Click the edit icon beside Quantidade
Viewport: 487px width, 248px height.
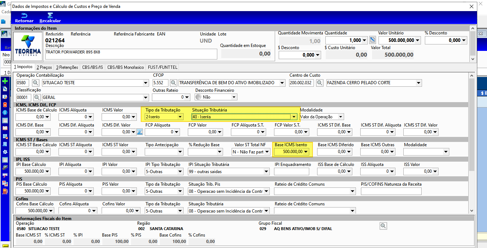coord(372,40)
